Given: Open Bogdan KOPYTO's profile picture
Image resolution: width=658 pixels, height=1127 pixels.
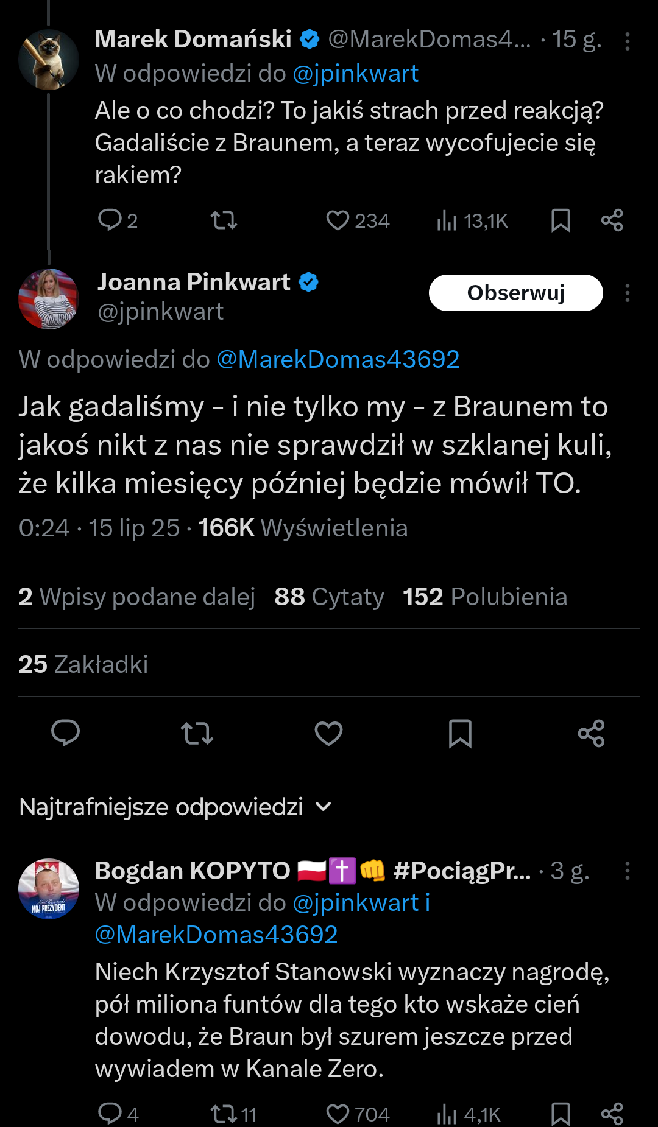Looking at the screenshot, I should click(49, 888).
